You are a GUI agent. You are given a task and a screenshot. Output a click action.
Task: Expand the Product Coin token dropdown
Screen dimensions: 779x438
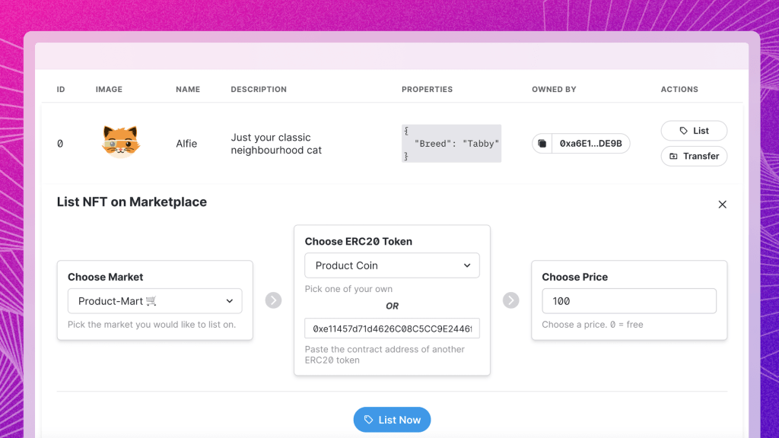click(392, 265)
